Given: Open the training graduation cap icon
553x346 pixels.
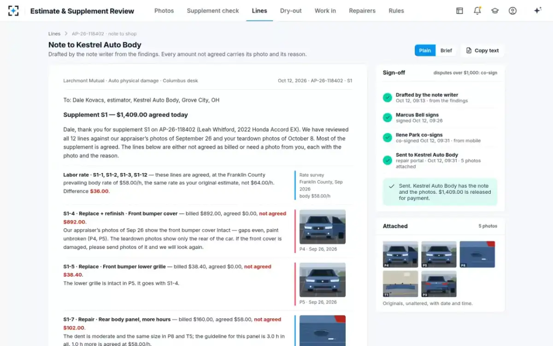Looking at the screenshot, I should 495,11.
